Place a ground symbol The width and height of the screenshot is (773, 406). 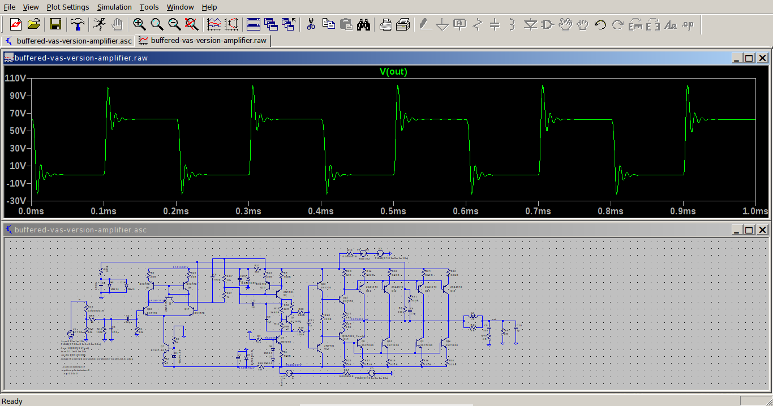point(443,24)
